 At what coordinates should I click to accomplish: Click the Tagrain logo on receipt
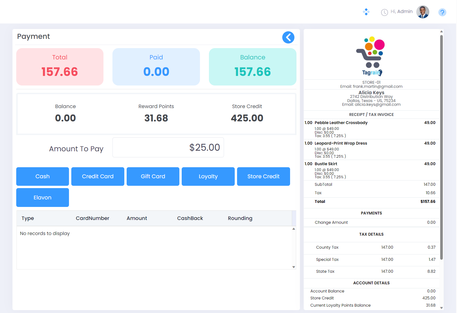click(x=371, y=57)
